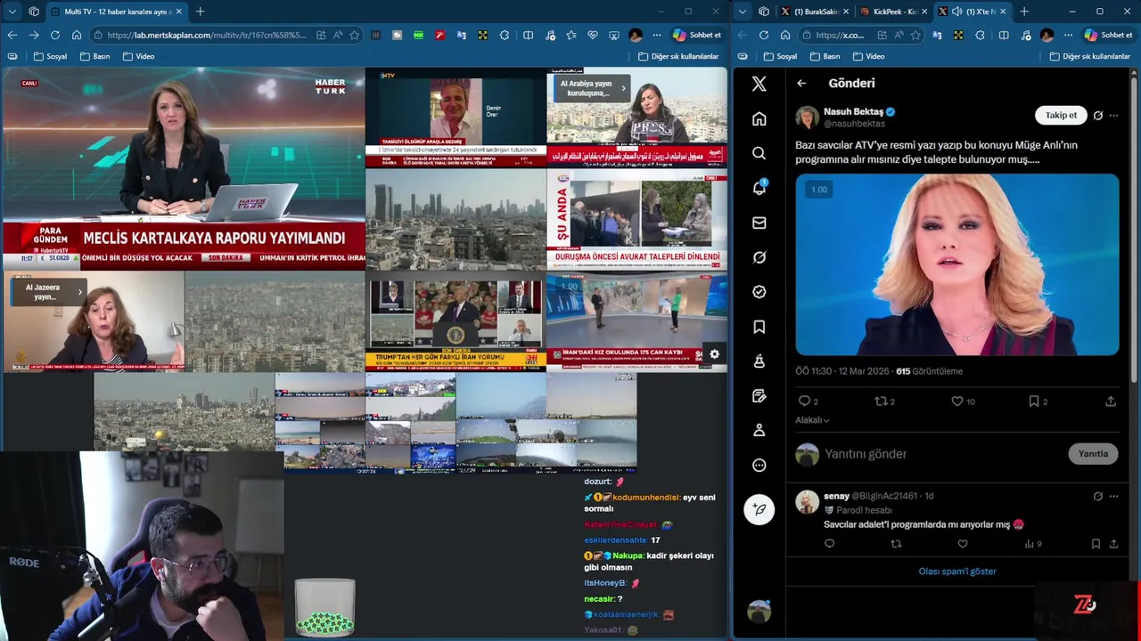1141x641 pixels.
Task: Expand the Alakalı replies sort dropdown
Action: 812,420
